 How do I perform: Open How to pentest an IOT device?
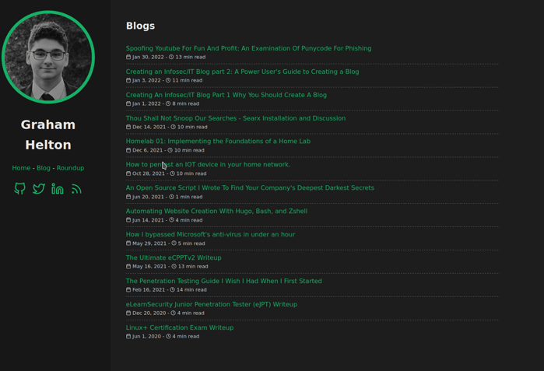coord(208,164)
